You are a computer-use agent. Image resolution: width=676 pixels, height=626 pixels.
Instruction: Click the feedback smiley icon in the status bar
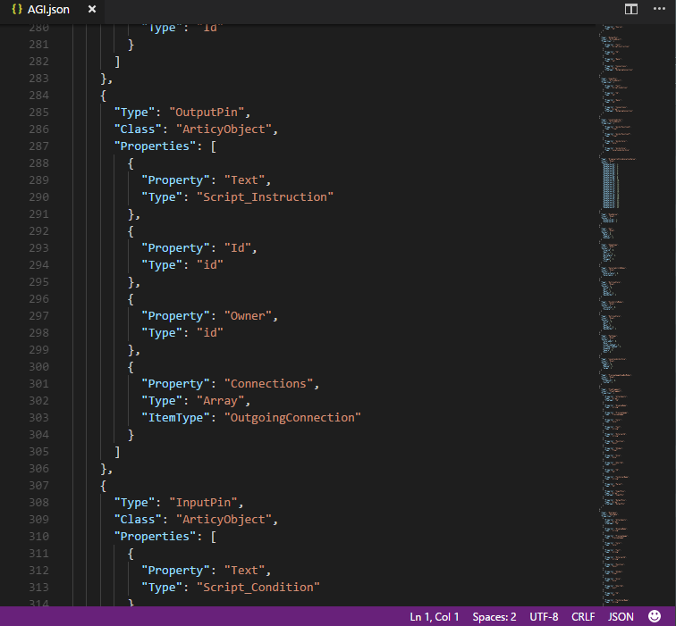(655, 616)
